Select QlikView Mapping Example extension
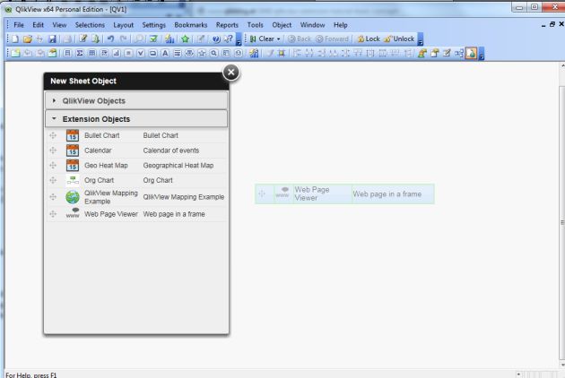This screenshot has height=378, width=565. [x=137, y=197]
